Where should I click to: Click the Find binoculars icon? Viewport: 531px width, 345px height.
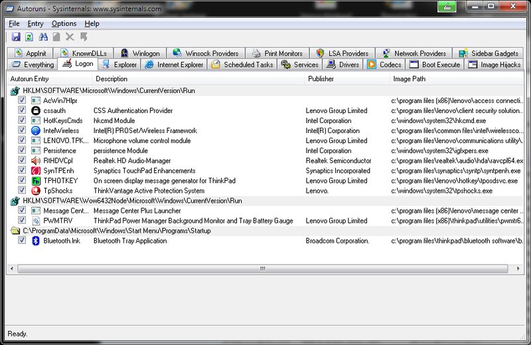tap(43, 37)
